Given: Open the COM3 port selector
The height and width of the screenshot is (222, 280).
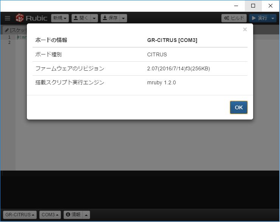Looking at the screenshot, I should (x=50, y=215).
